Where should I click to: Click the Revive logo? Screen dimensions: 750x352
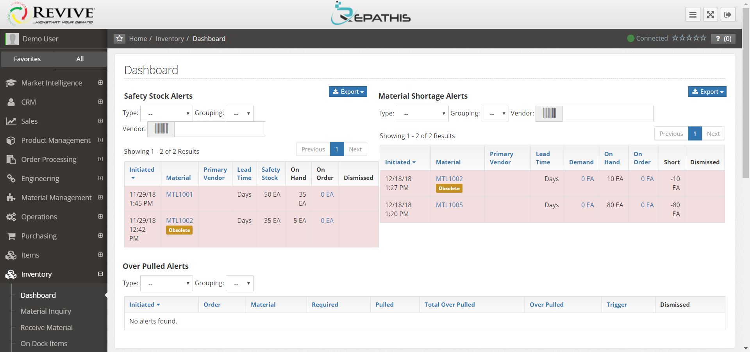pyautogui.click(x=51, y=14)
